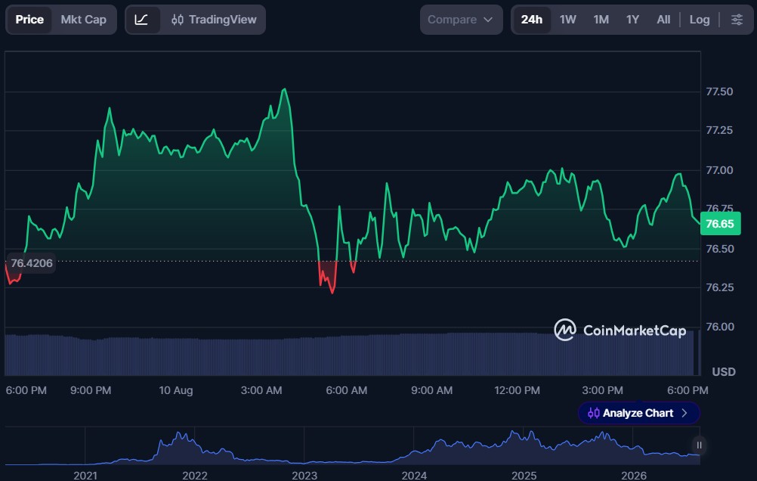Click the USD currency label

[724, 372]
